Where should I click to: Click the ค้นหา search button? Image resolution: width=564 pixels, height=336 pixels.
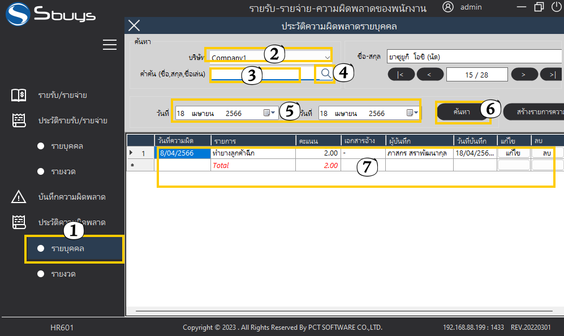tap(462, 112)
